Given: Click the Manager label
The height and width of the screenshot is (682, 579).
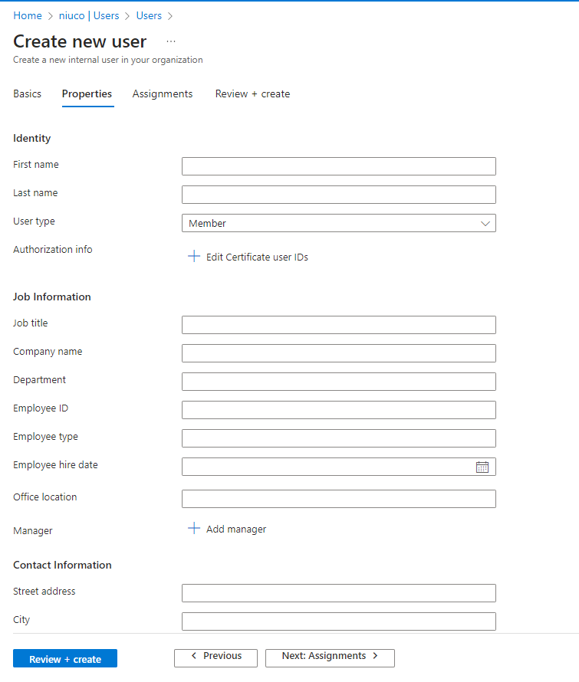Looking at the screenshot, I should pyautogui.click(x=33, y=530).
